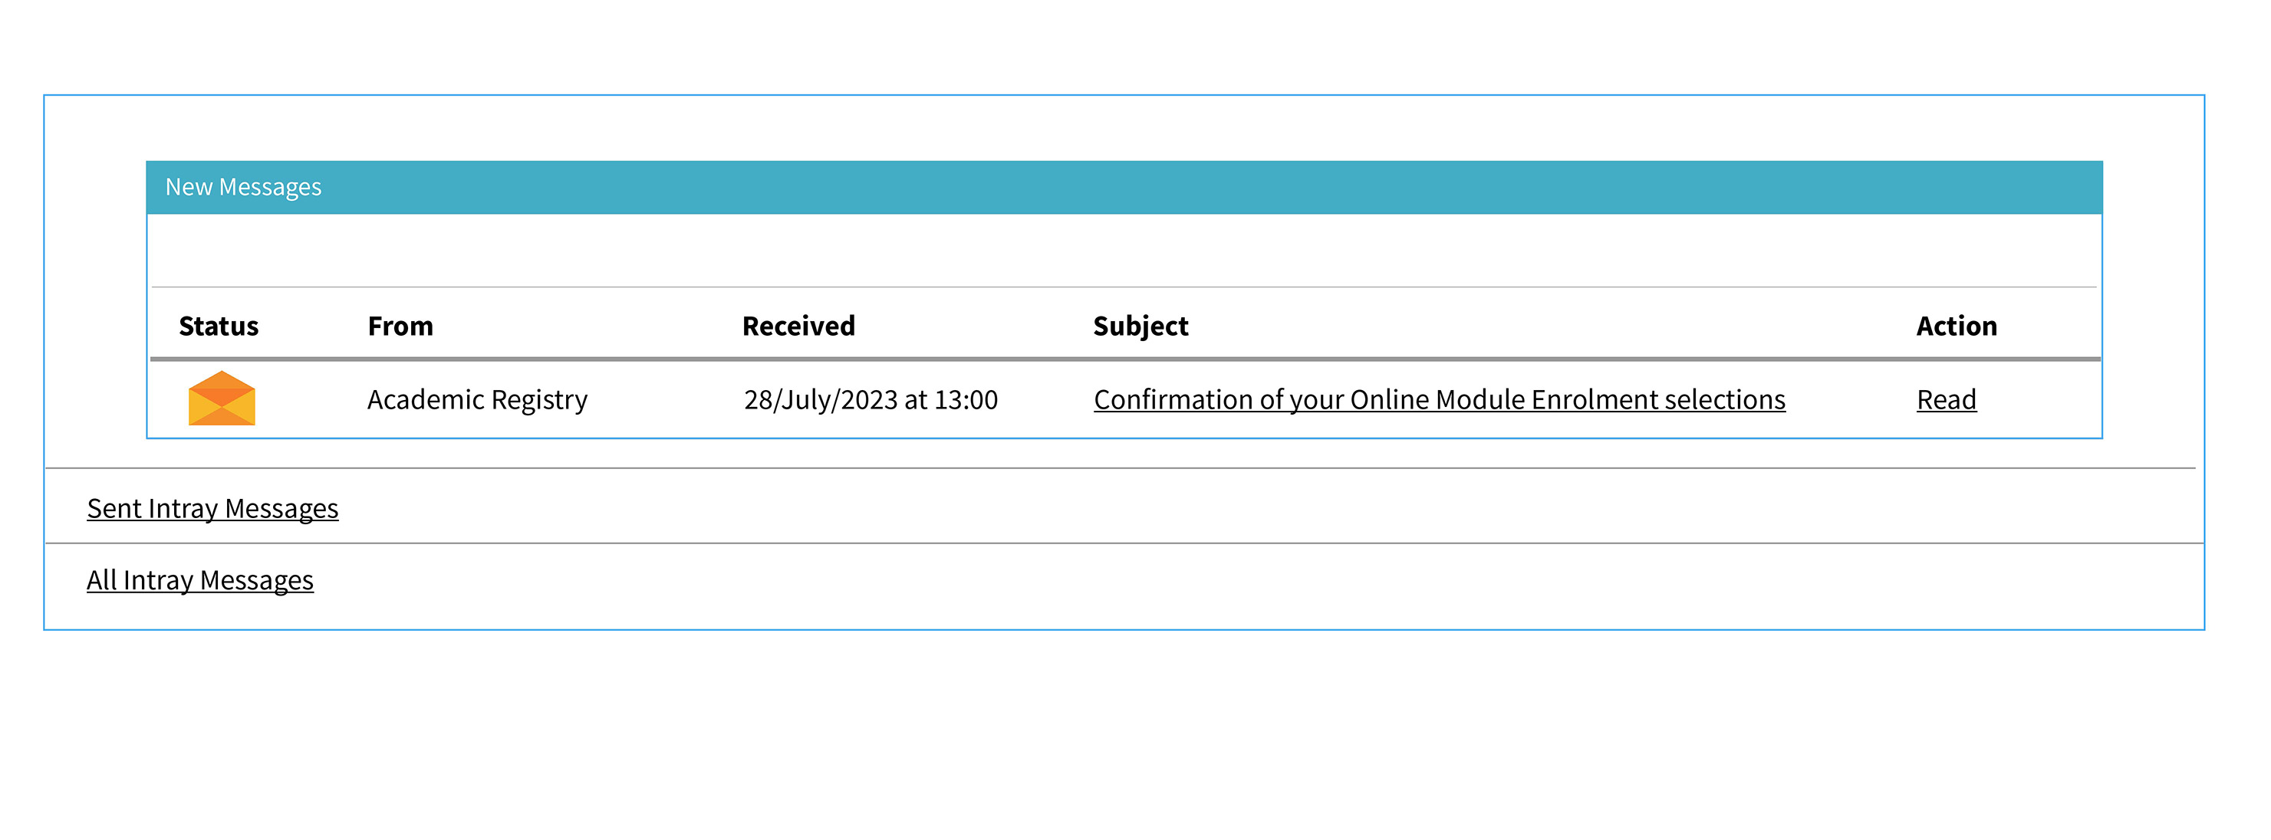Click the blank area below the New Messages bar
Screen dimensions: 2271x840
tap(1124, 251)
